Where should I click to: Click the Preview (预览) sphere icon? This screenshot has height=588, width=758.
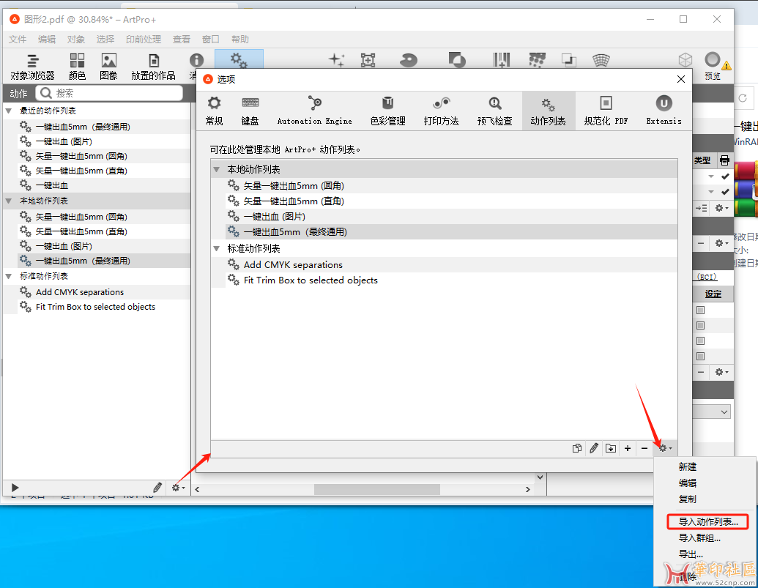(x=712, y=66)
